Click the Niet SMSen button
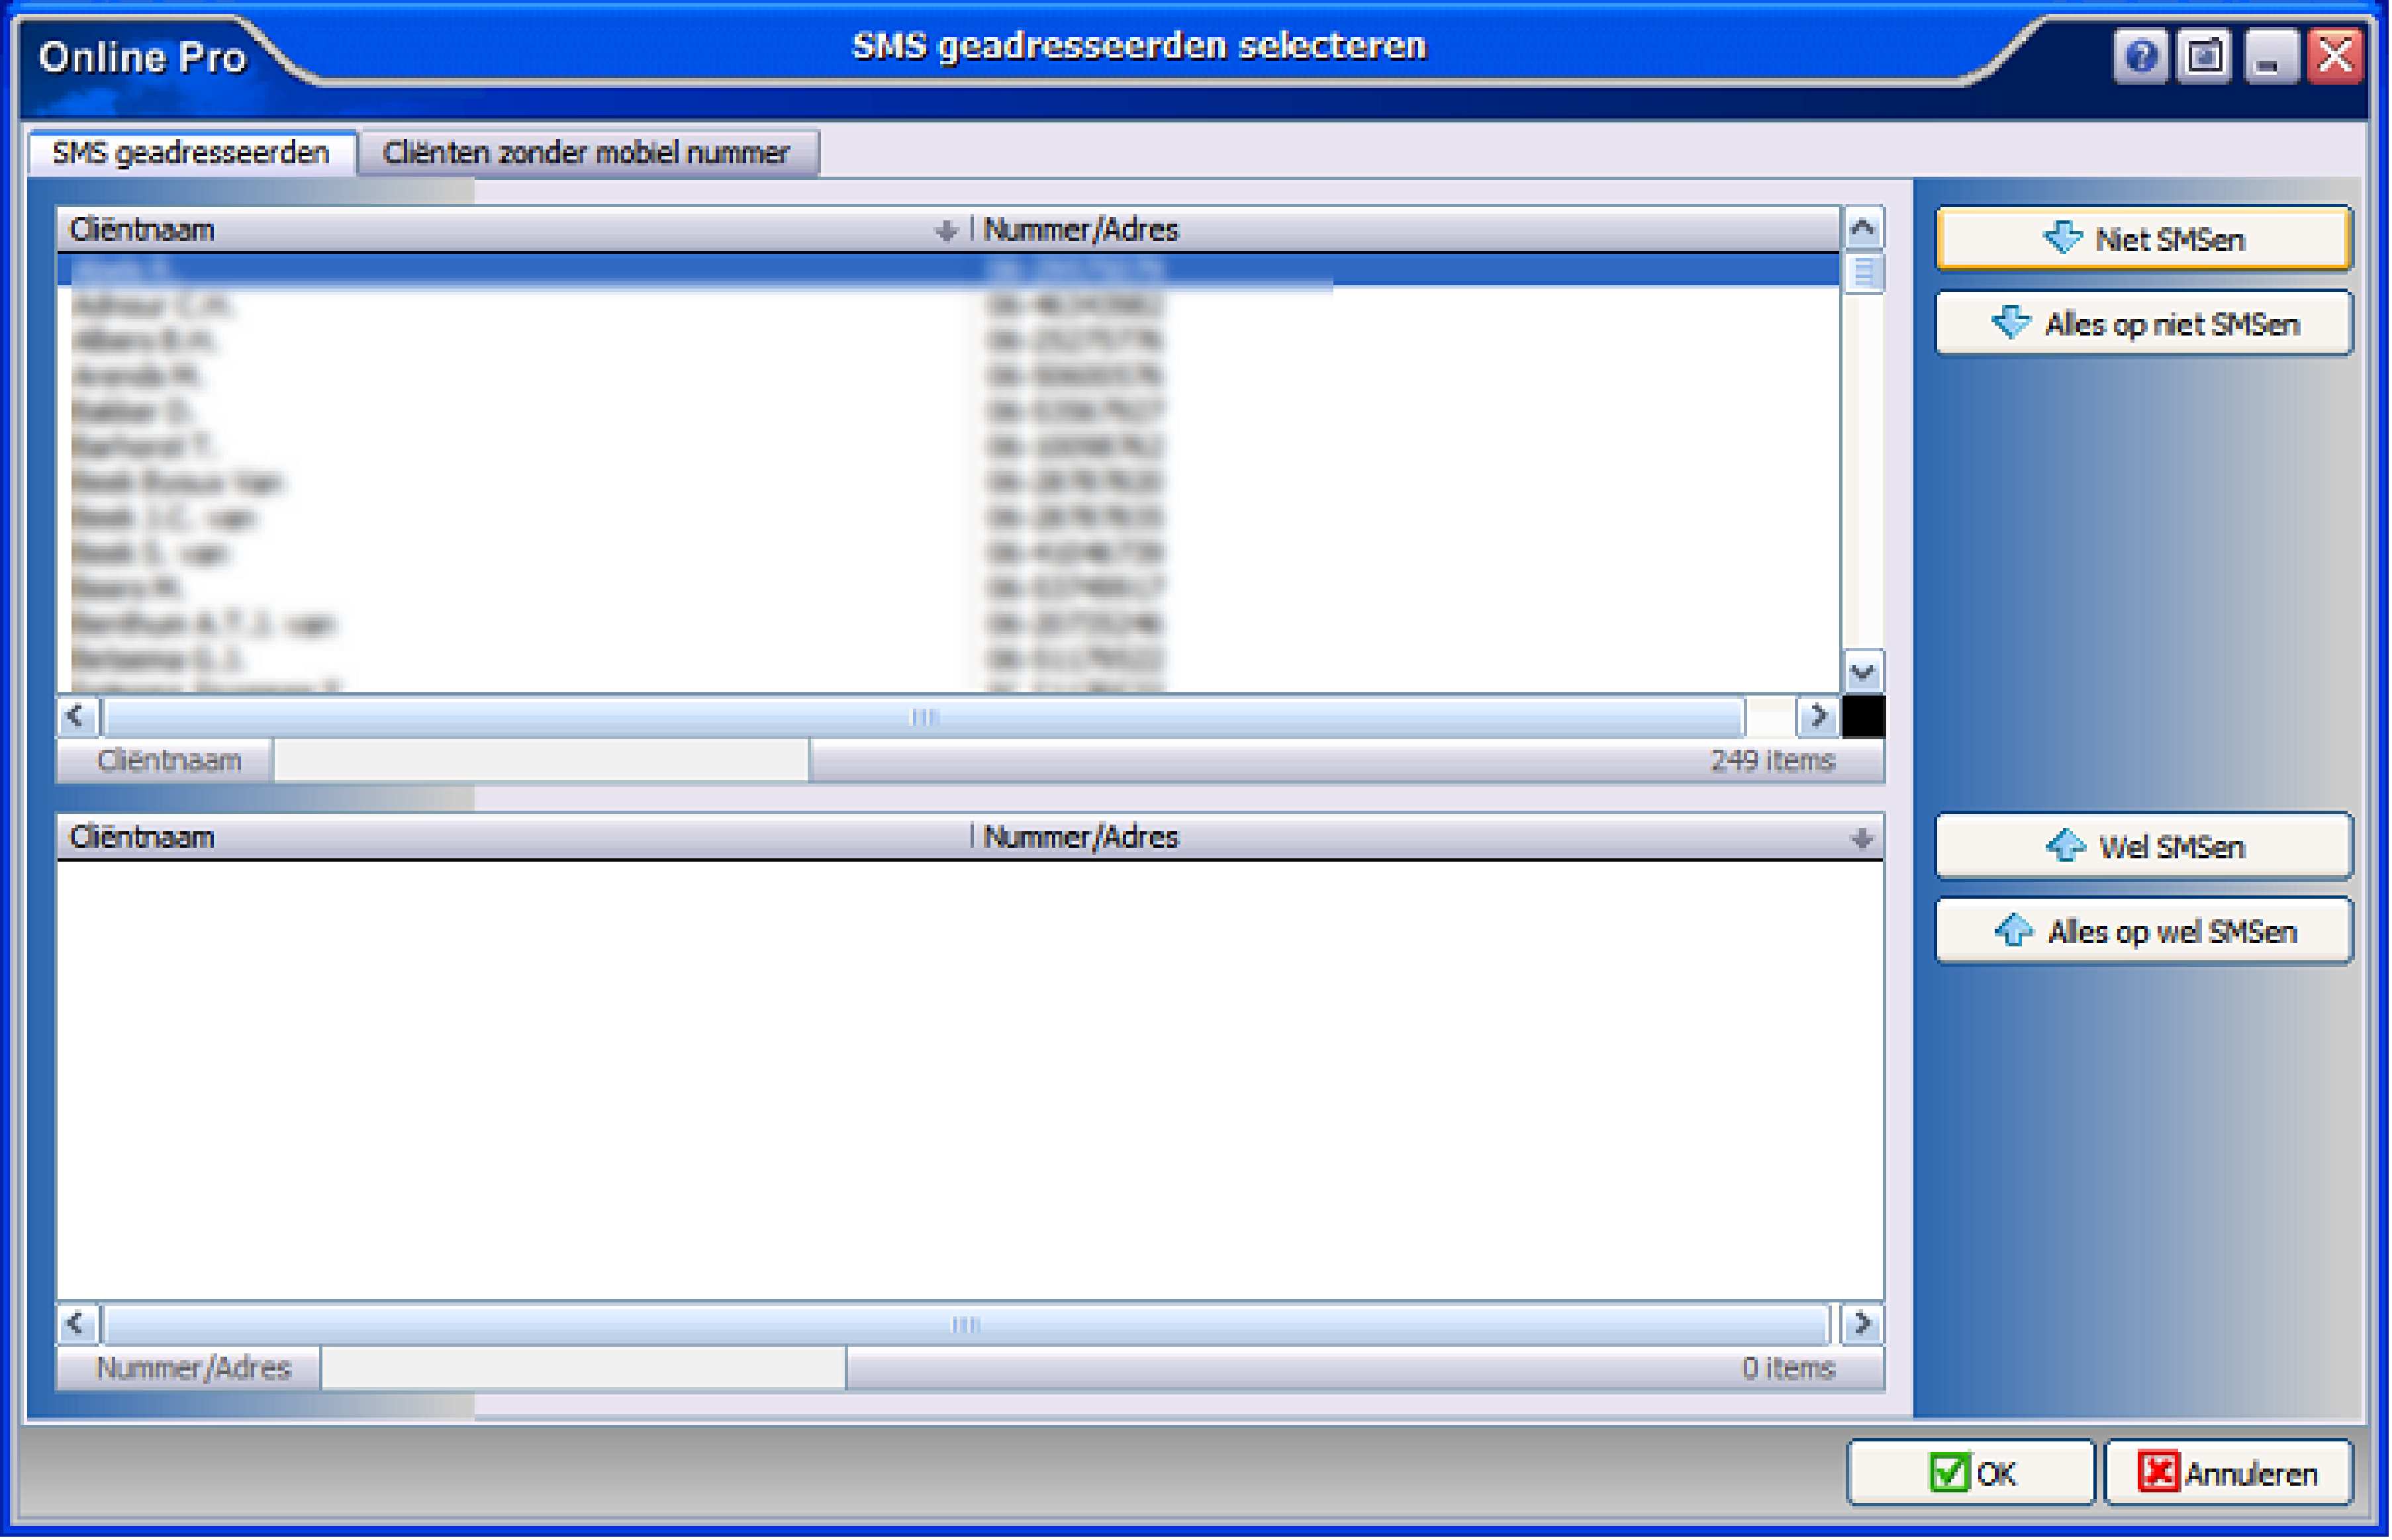Screen dimensions: 2392x1540 [2144, 239]
